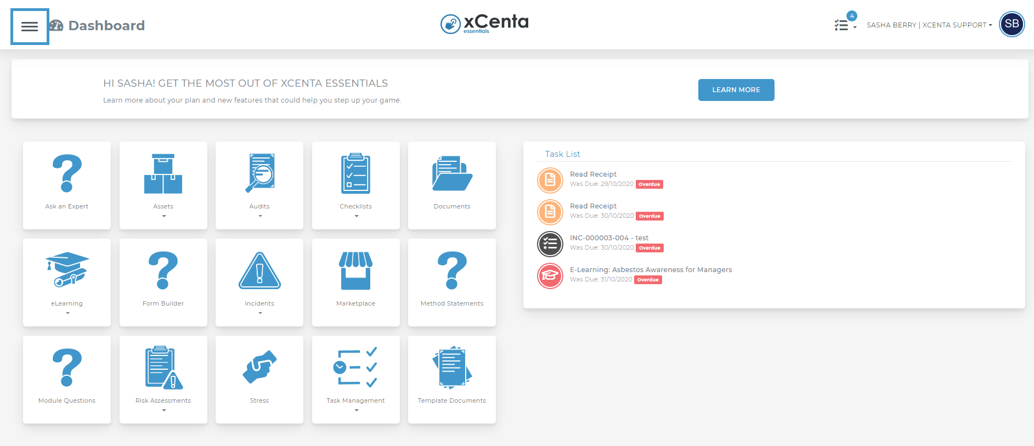Click 'Learn more about your plan' banner text
Image resolution: width=1034 pixels, height=446 pixels.
pos(252,100)
